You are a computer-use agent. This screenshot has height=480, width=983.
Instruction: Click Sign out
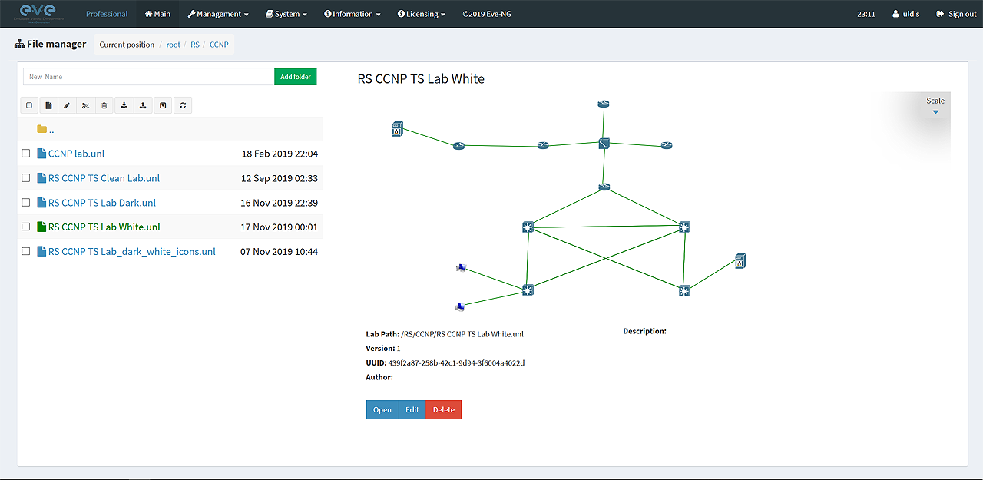pos(956,14)
